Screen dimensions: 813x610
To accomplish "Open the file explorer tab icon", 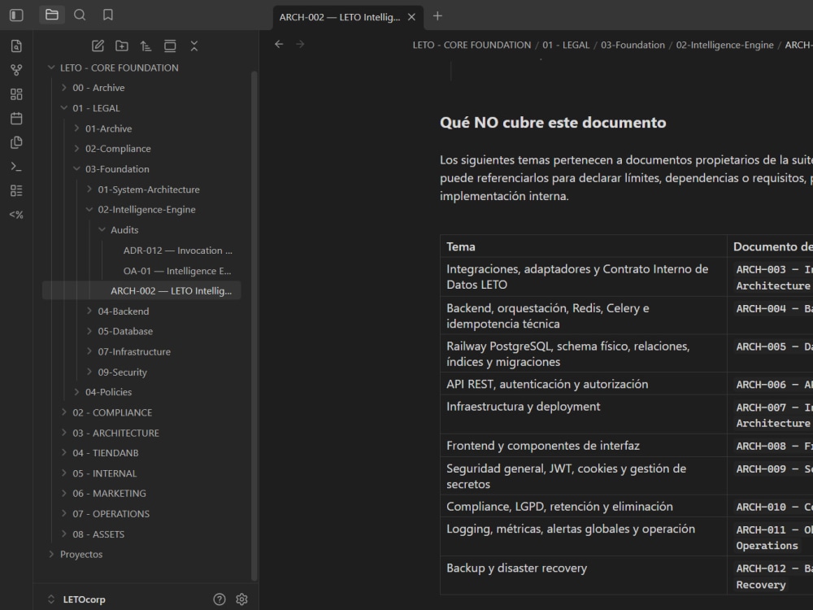I will [x=52, y=15].
